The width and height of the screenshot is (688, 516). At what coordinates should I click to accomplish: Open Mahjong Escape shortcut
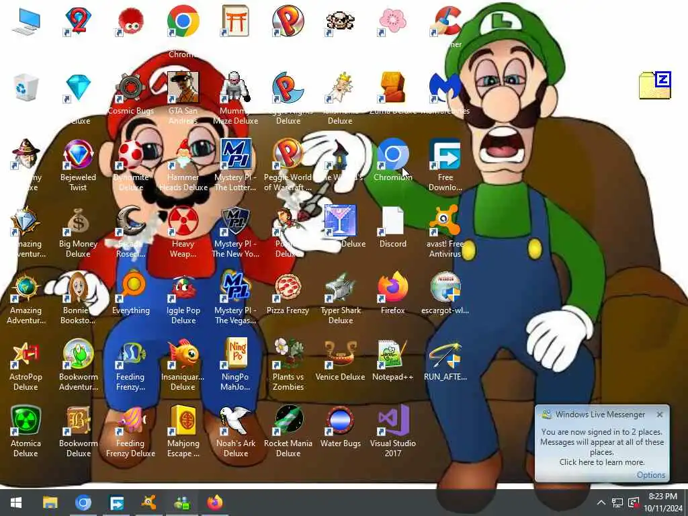point(183,421)
